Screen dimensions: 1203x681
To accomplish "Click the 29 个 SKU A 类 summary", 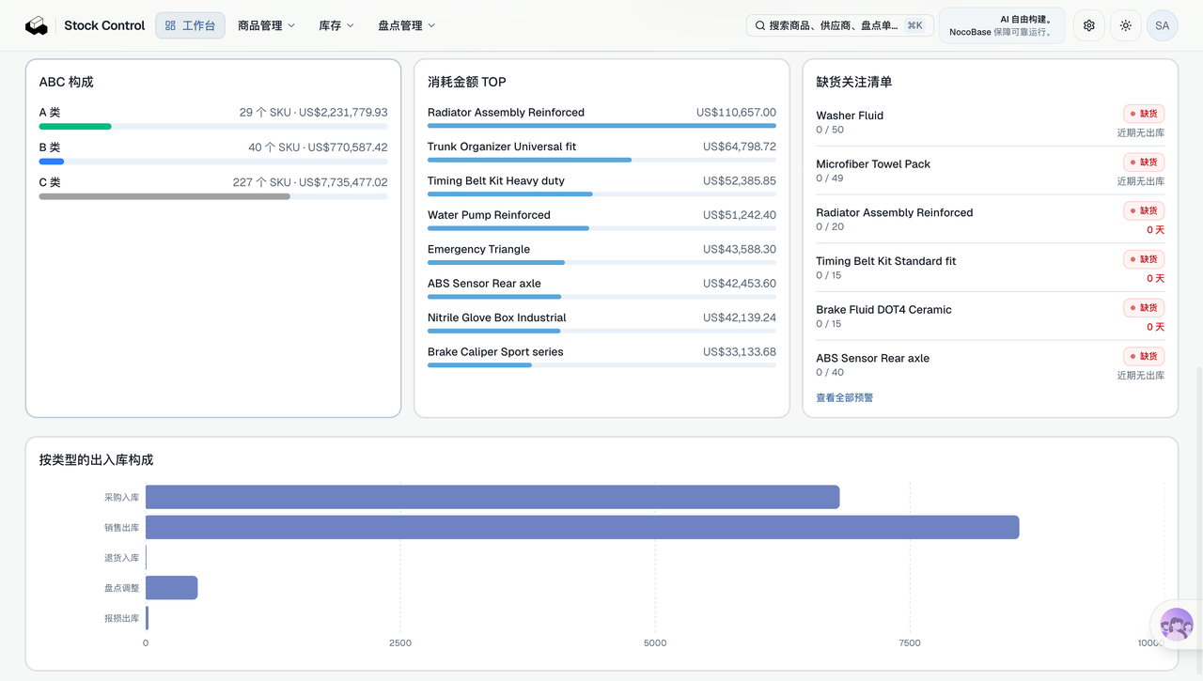I will point(313,113).
